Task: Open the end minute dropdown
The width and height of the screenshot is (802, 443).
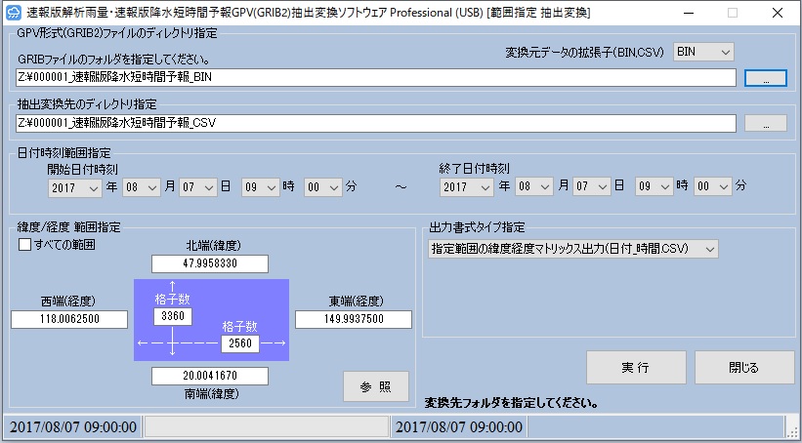Action: [x=713, y=186]
